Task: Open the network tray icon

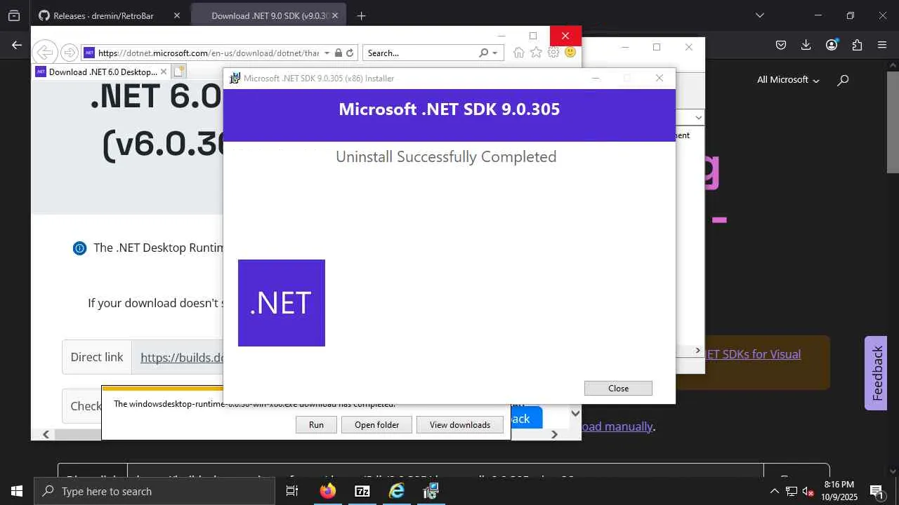Action: coord(791,491)
